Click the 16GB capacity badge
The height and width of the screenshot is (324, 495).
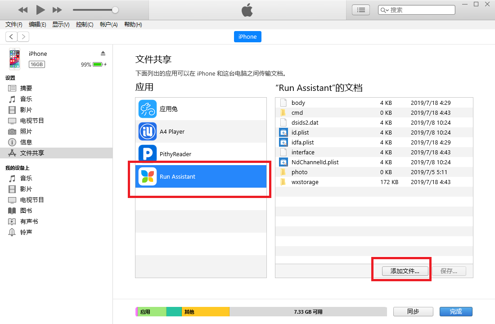37,64
